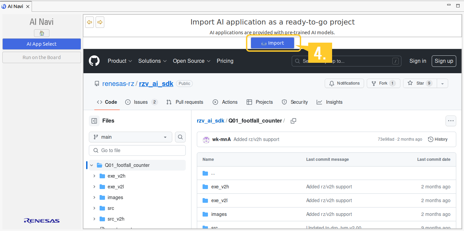Expand the src_v2h tree folder
This screenshot has height=231, width=464.
[94, 219]
